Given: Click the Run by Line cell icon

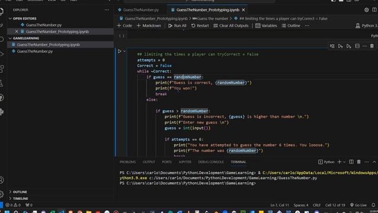Looking at the screenshot, I should pyautogui.click(x=332, y=46).
